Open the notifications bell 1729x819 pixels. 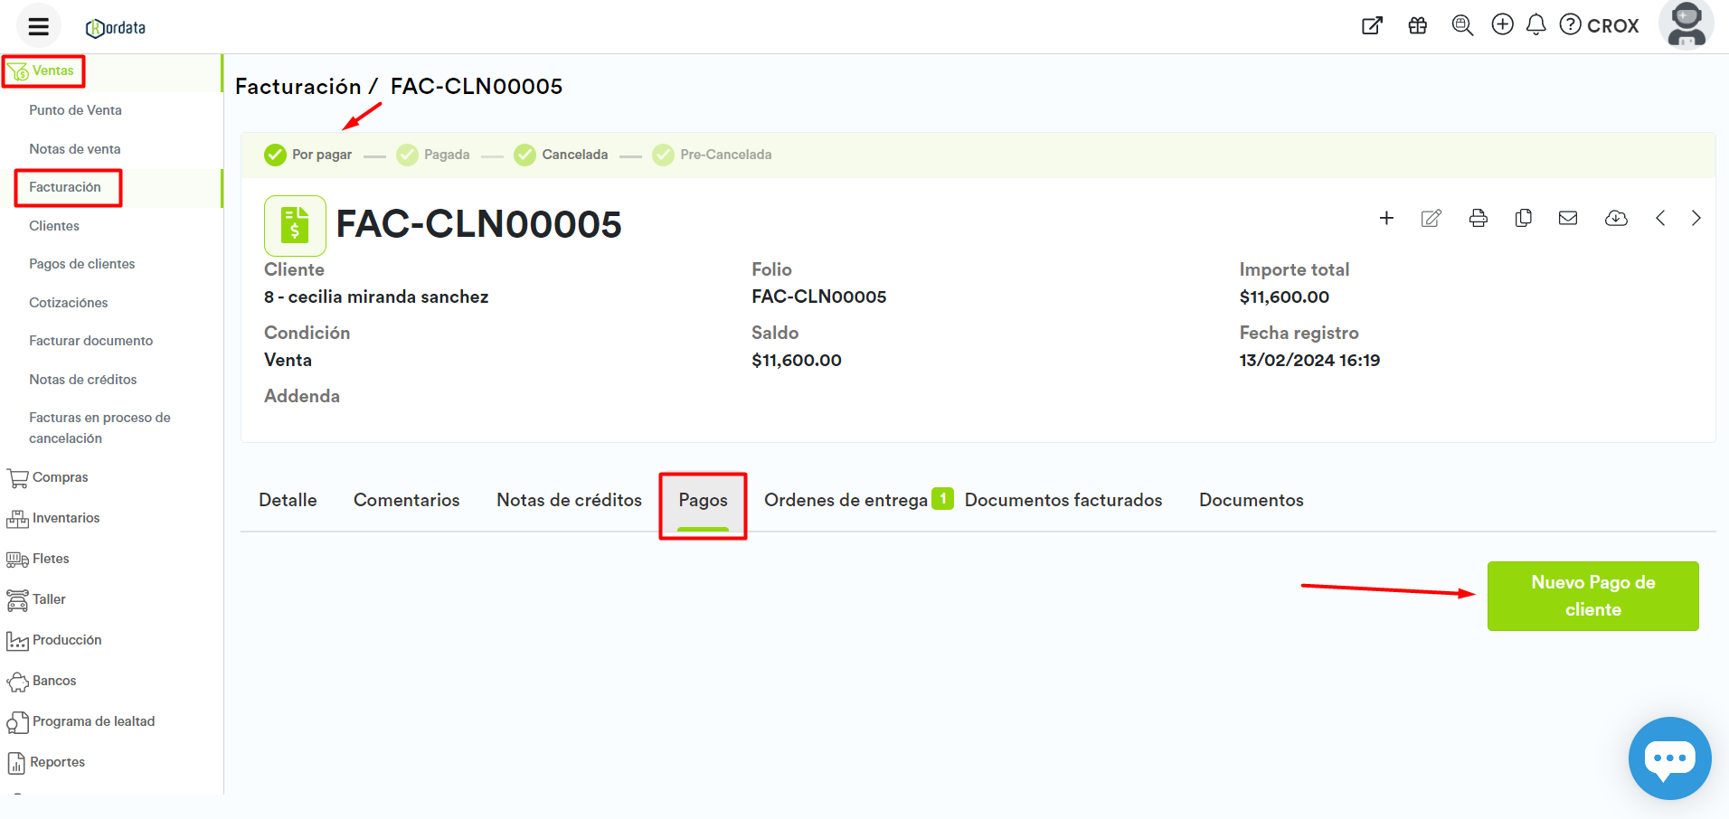pyautogui.click(x=1535, y=25)
